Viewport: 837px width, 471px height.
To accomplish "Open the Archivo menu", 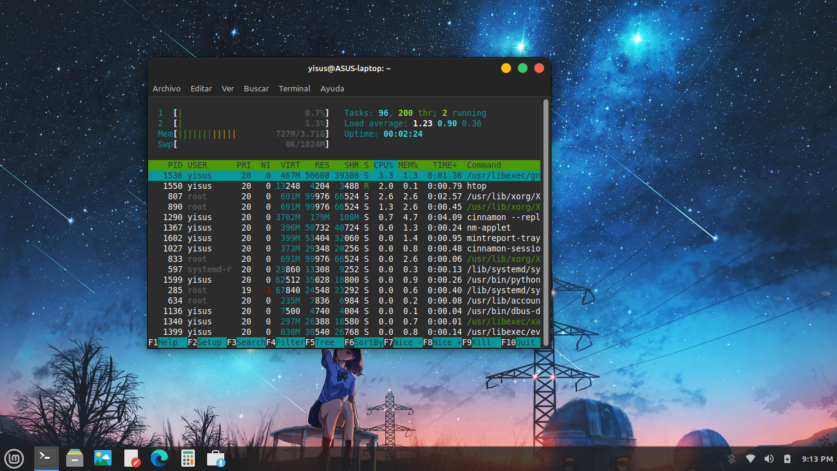I will point(167,88).
